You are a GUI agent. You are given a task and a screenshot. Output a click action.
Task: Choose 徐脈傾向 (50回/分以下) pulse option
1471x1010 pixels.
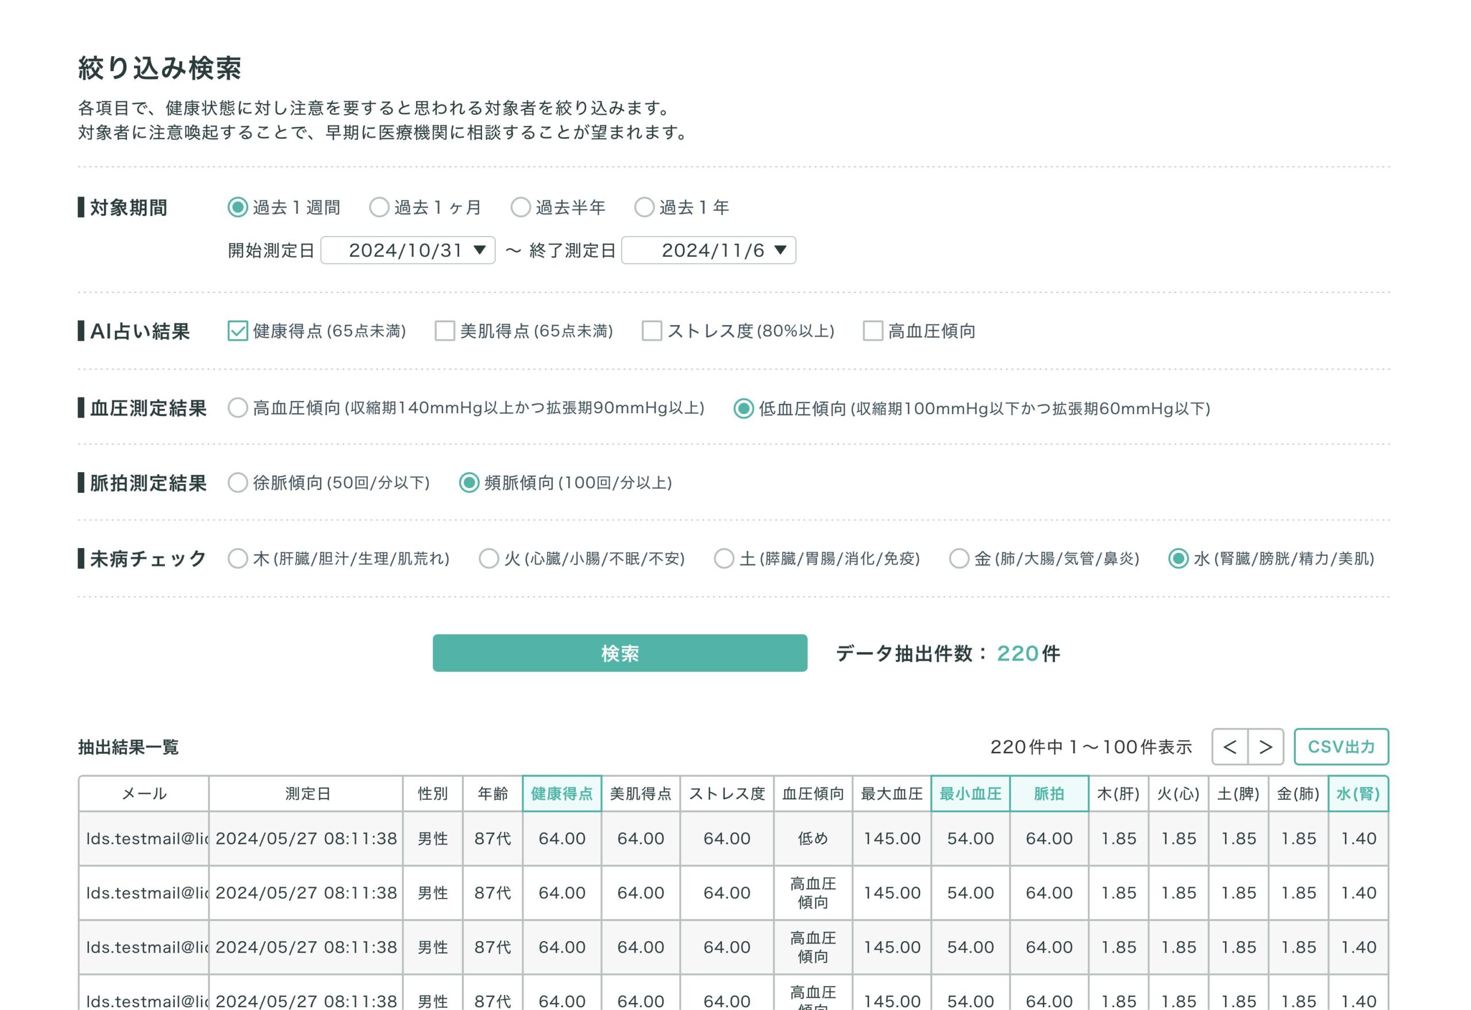237,483
